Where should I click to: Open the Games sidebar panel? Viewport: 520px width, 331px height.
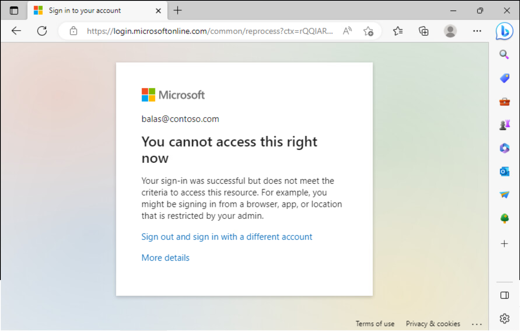point(504,124)
